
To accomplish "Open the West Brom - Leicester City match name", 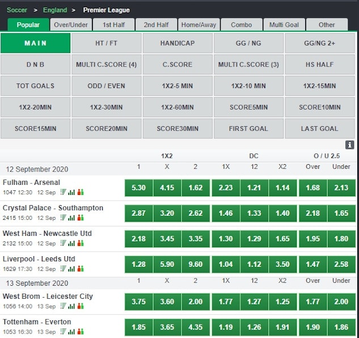I will click(48, 297).
